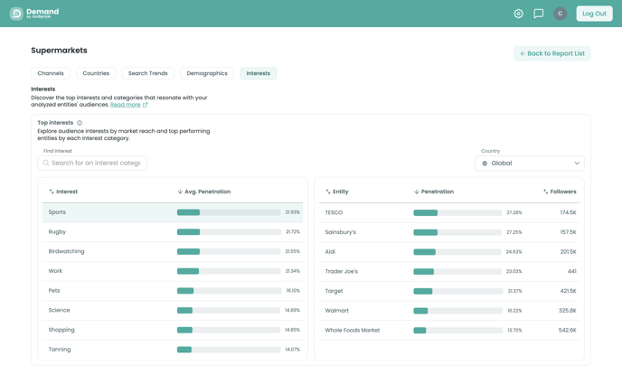Click the external link icon after Read more
622x384 pixels.
pyautogui.click(x=146, y=105)
